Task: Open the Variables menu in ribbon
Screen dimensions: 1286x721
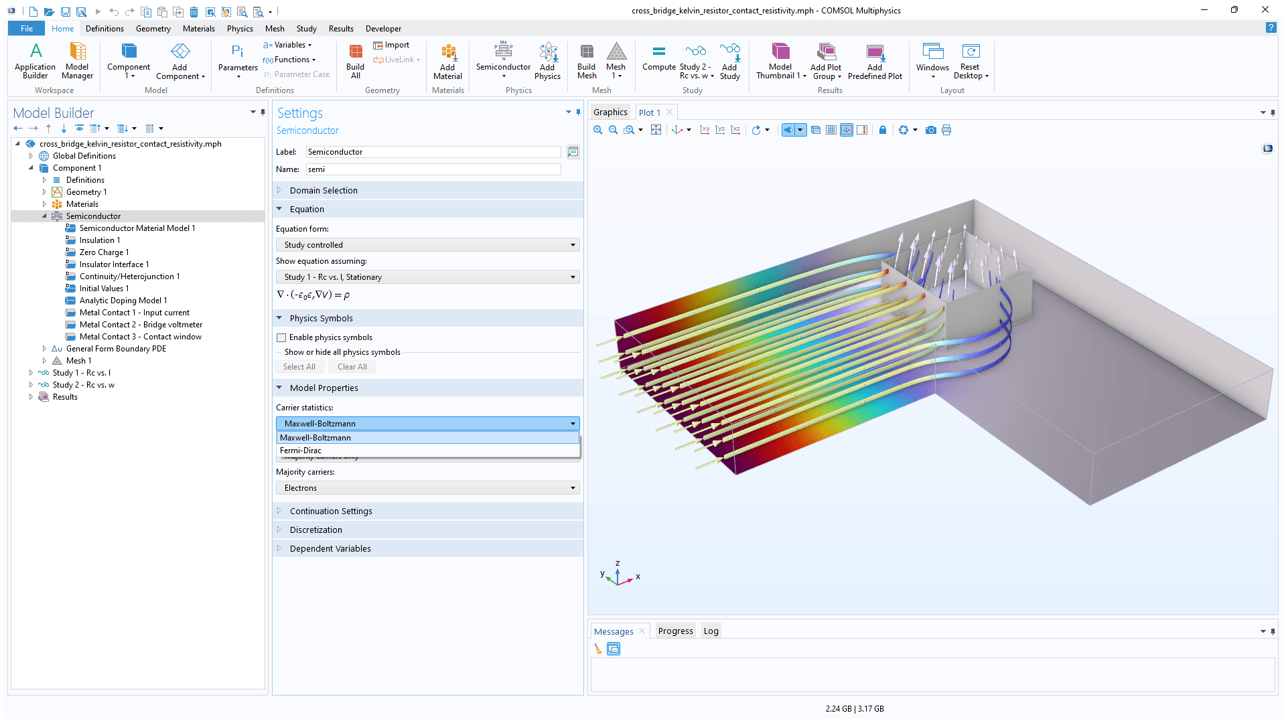Action: 287,45
